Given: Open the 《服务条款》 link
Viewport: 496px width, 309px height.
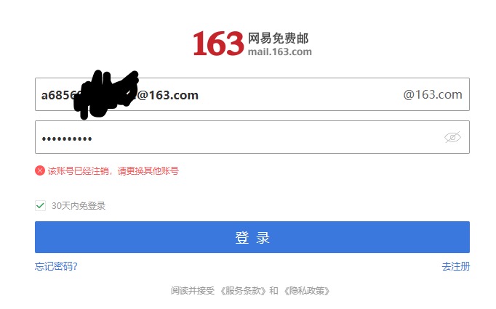Looking at the screenshot, I should pyautogui.click(x=243, y=291).
